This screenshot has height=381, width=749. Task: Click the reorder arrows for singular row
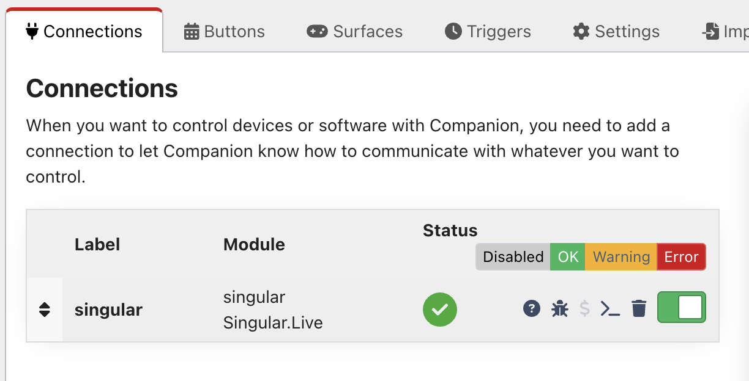[x=44, y=310]
